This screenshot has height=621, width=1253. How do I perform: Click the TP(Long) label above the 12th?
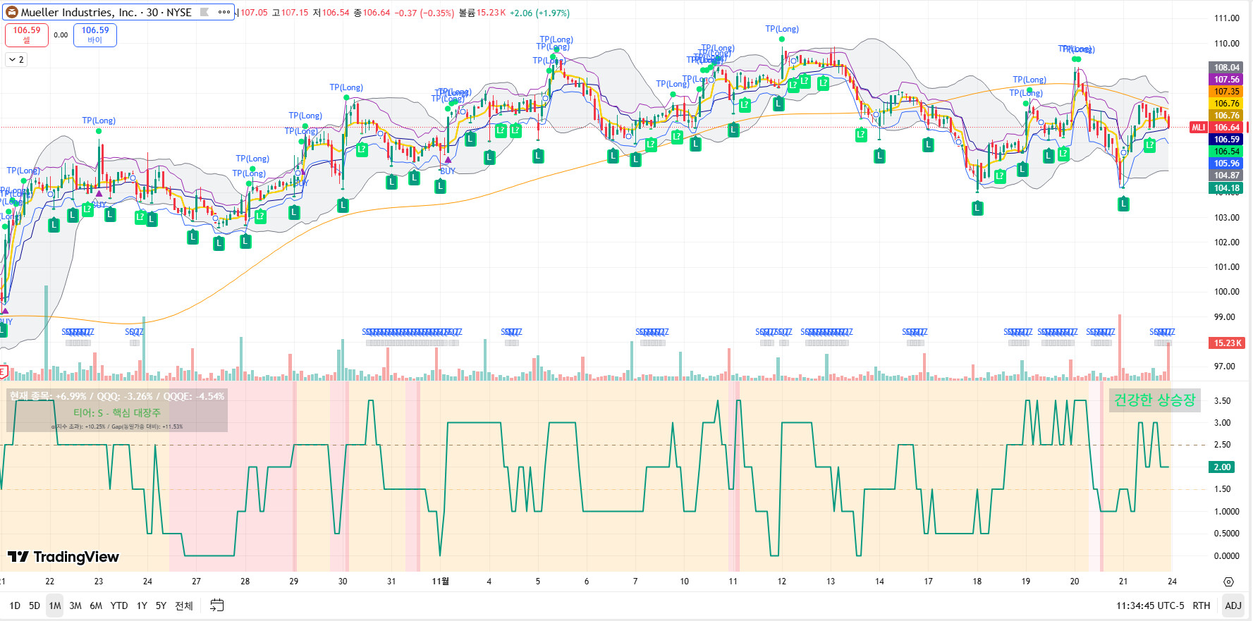pos(782,29)
